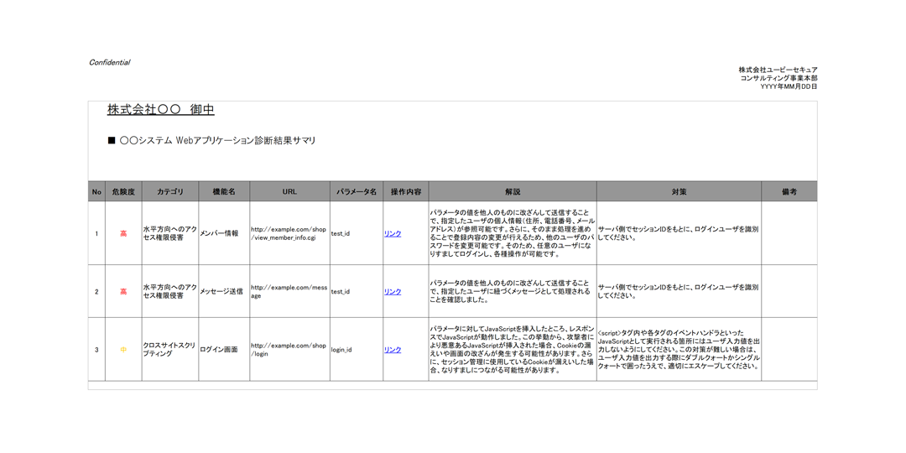Select the 中 risk cell in row 3
The image size is (906, 453).
tap(123, 350)
